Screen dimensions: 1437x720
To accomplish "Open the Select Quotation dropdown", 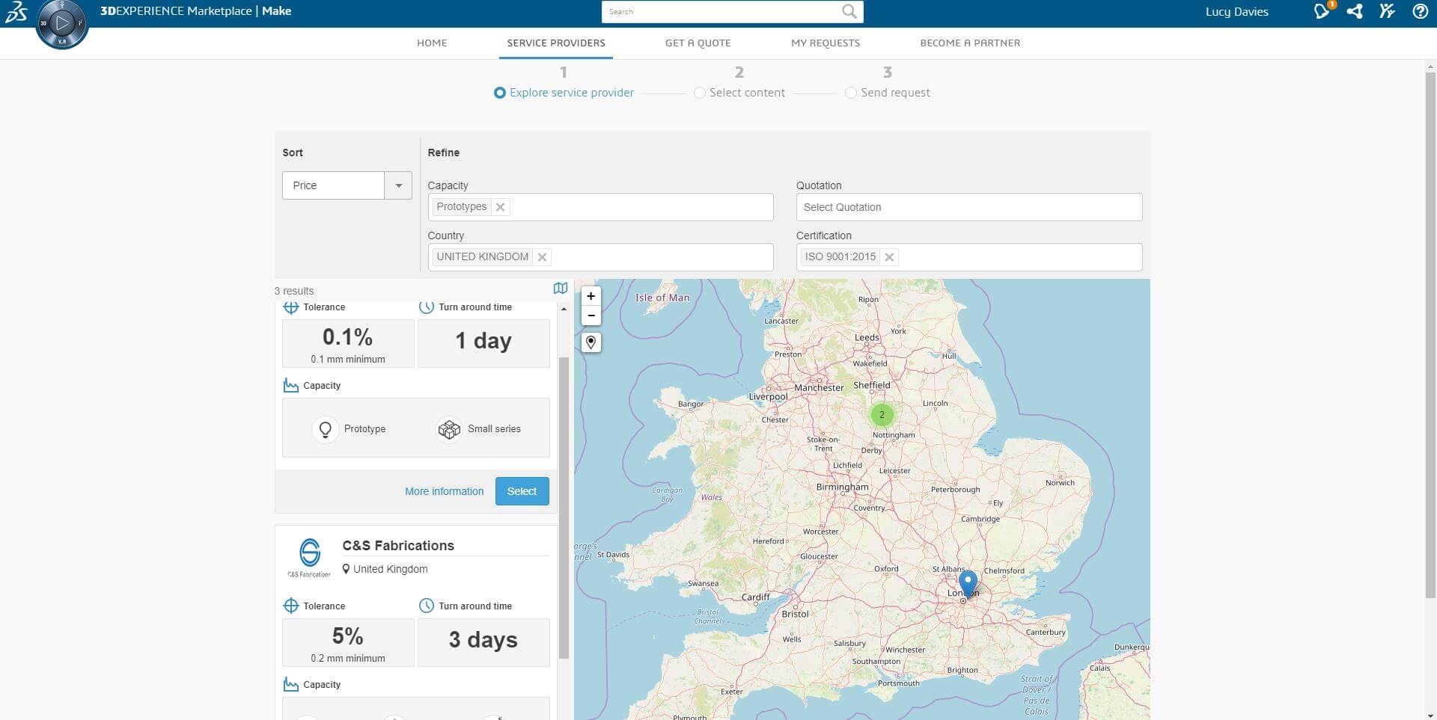I will pos(969,207).
